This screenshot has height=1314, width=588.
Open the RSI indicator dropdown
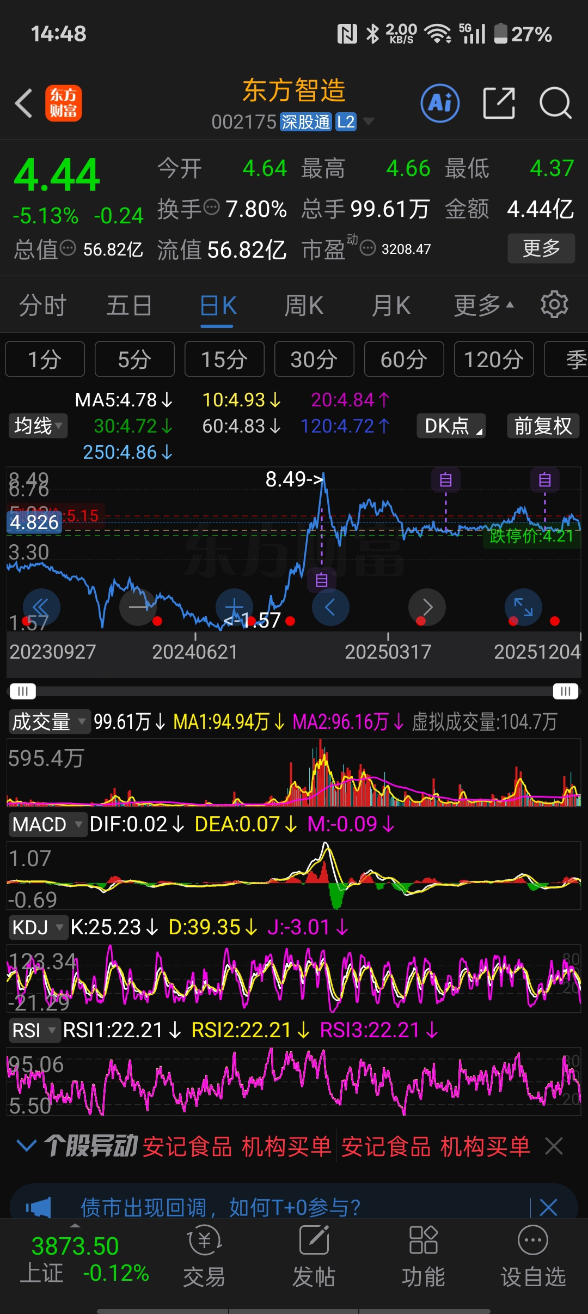(34, 1030)
